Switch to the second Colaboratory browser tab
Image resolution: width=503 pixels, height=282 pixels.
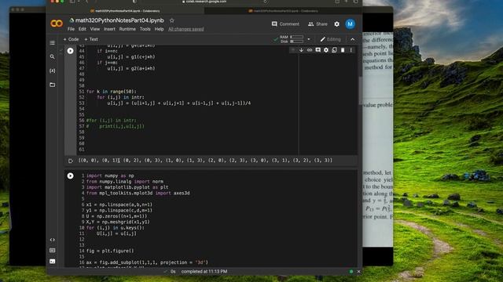pos(283,11)
